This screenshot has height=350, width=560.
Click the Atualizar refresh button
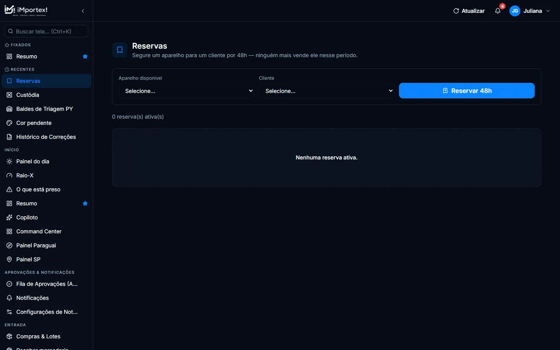(x=469, y=11)
